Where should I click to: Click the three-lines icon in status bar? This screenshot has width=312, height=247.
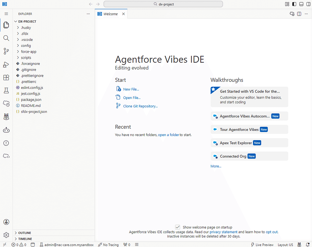pos(137,245)
